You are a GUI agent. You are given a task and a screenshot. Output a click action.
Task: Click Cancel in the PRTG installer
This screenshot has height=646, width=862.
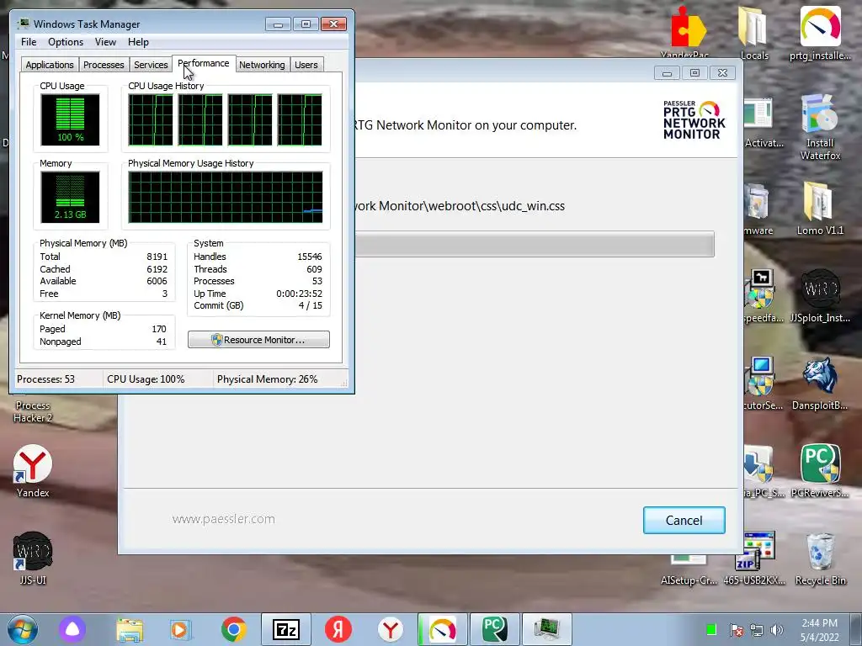pyautogui.click(x=684, y=520)
